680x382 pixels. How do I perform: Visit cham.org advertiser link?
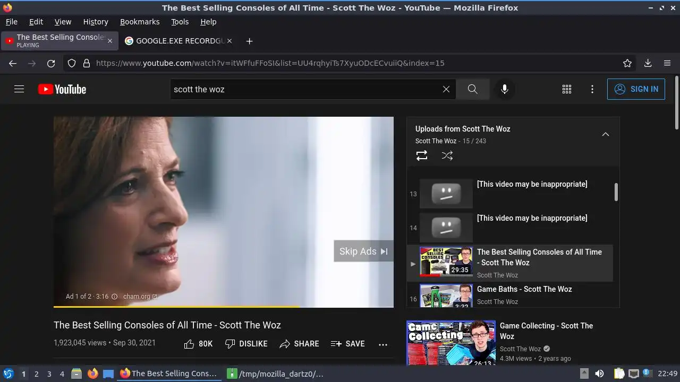140,297
